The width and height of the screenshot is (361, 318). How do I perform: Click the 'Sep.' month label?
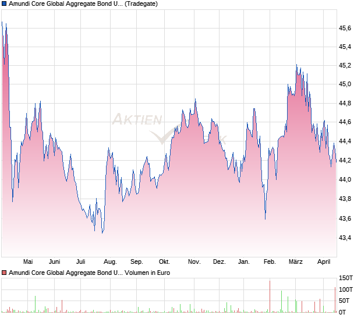136,262
